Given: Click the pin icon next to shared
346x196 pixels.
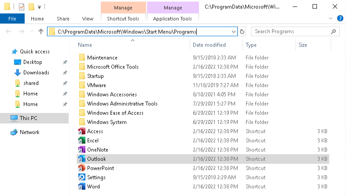Looking at the screenshot, I should [65, 83].
